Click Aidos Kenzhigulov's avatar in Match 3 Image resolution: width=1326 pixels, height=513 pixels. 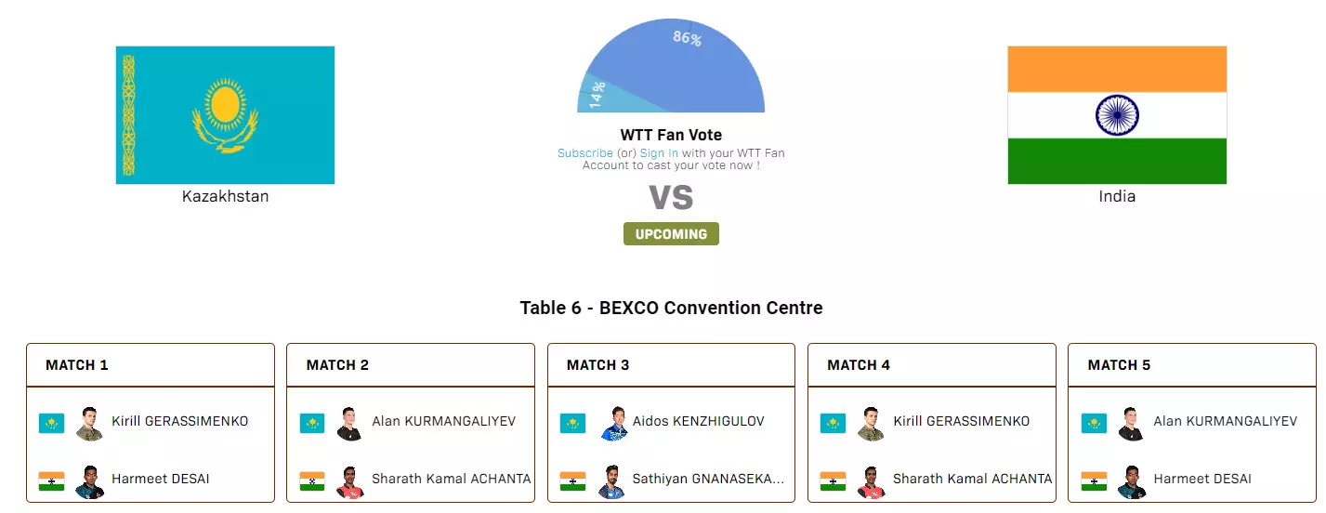coord(613,423)
